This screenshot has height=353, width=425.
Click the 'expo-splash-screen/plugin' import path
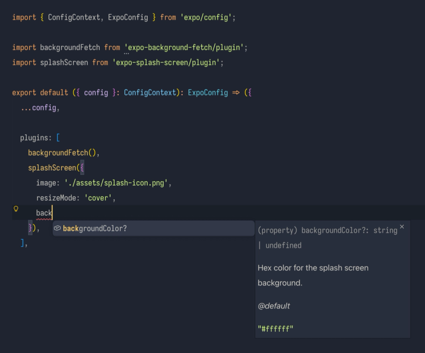[x=166, y=63]
